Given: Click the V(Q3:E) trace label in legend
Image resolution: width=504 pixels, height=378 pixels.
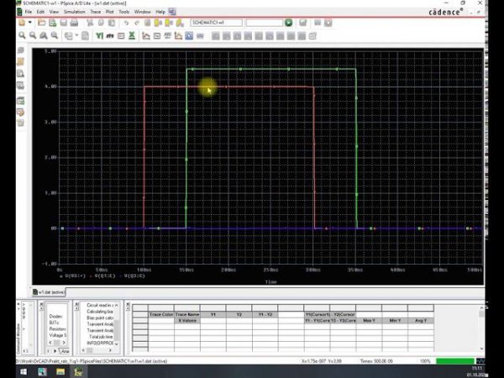Looking at the screenshot, I should (134, 276).
